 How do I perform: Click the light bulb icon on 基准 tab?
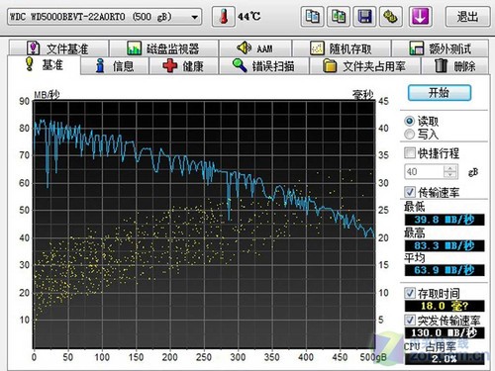tap(30, 63)
